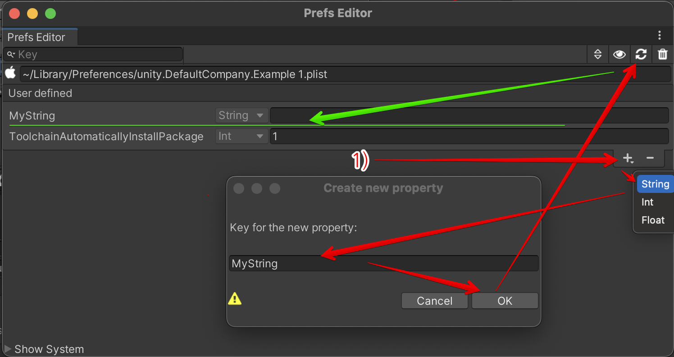Click the sort order arrows icon
The width and height of the screenshot is (674, 357).
click(x=598, y=55)
